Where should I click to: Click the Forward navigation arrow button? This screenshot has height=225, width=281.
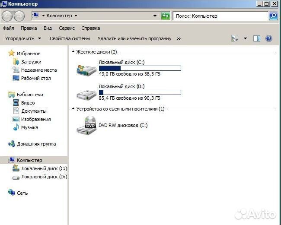(19, 16)
